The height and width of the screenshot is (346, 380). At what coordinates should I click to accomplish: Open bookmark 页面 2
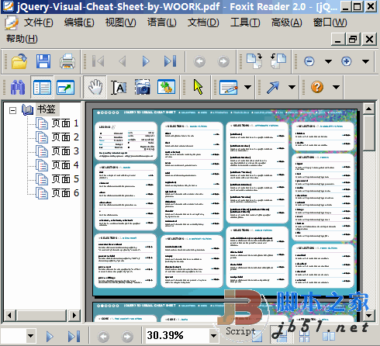[65, 137]
